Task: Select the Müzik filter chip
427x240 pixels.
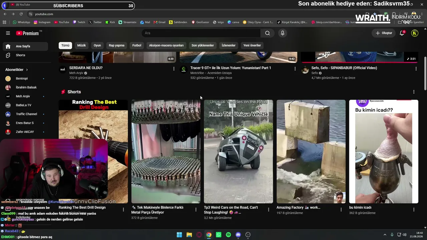Action: click(x=81, y=45)
